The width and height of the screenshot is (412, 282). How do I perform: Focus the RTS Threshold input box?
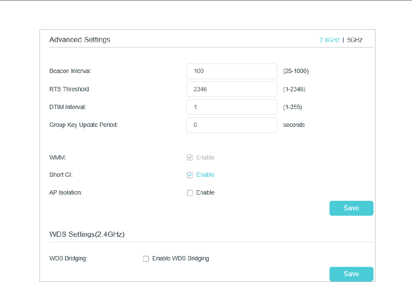232,89
